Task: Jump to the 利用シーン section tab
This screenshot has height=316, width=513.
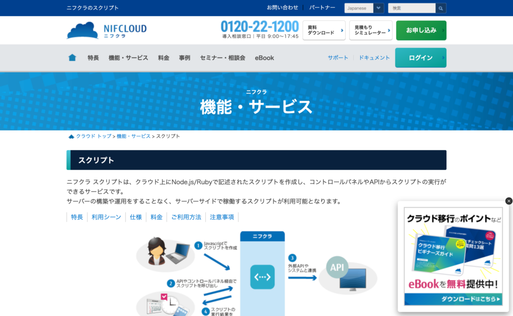Action: click(106, 217)
